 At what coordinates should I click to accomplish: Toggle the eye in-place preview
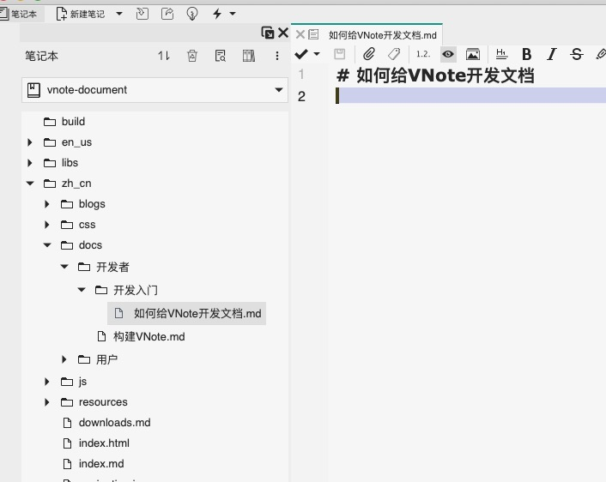(448, 54)
